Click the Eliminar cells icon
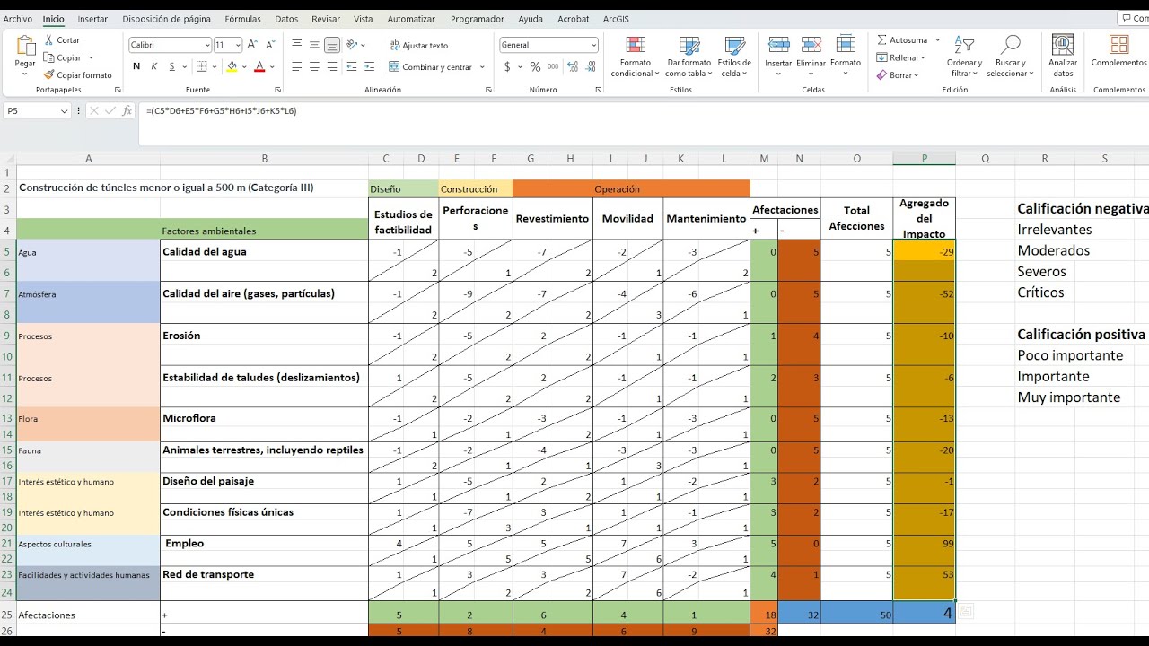Image resolution: width=1149 pixels, height=646 pixels. [x=811, y=45]
